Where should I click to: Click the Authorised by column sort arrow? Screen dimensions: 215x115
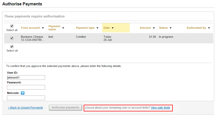(x=209, y=28)
